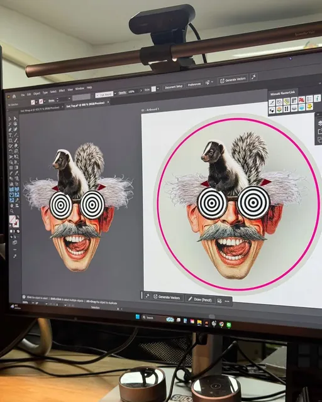
Task: Switch to the Seel_Wrap.ai document tab
Action: click(39, 109)
